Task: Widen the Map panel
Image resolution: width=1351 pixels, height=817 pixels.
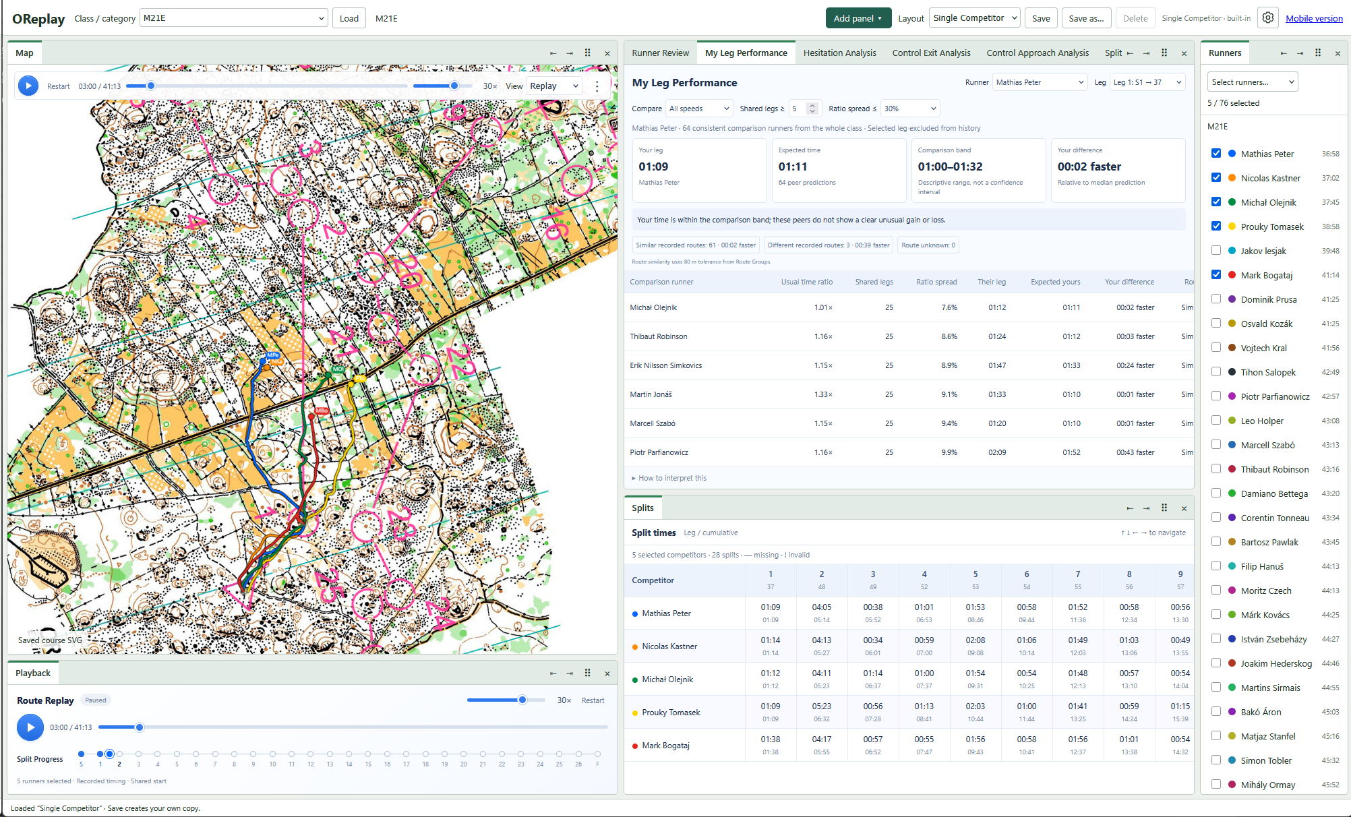Action: (x=570, y=53)
